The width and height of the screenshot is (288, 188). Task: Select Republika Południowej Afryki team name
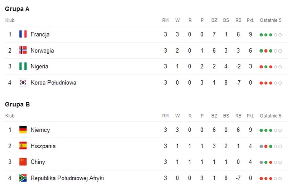(67, 178)
